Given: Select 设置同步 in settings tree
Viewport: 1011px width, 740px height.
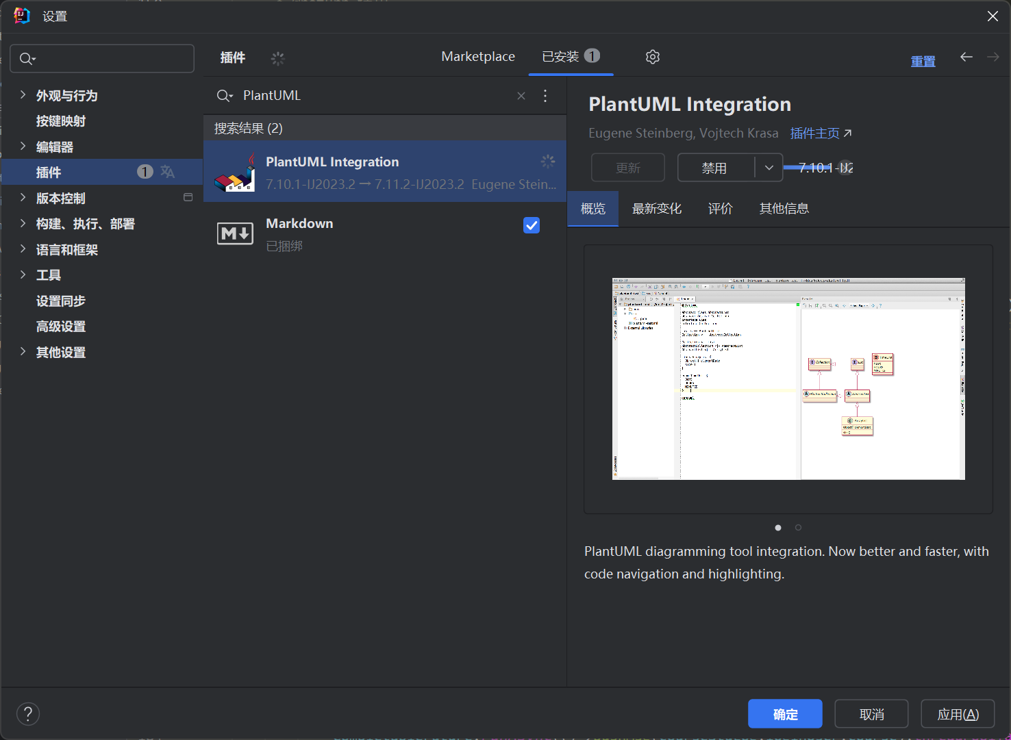Looking at the screenshot, I should click(61, 301).
